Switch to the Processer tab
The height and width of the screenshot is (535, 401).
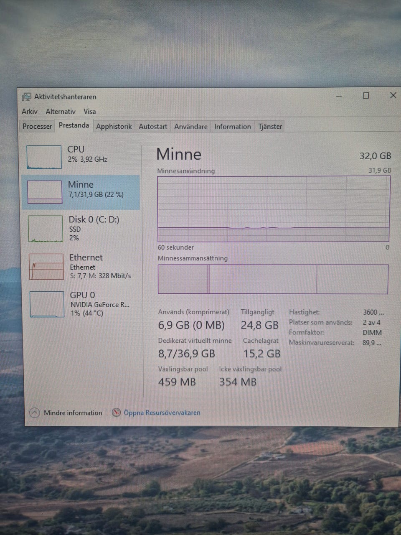click(37, 126)
